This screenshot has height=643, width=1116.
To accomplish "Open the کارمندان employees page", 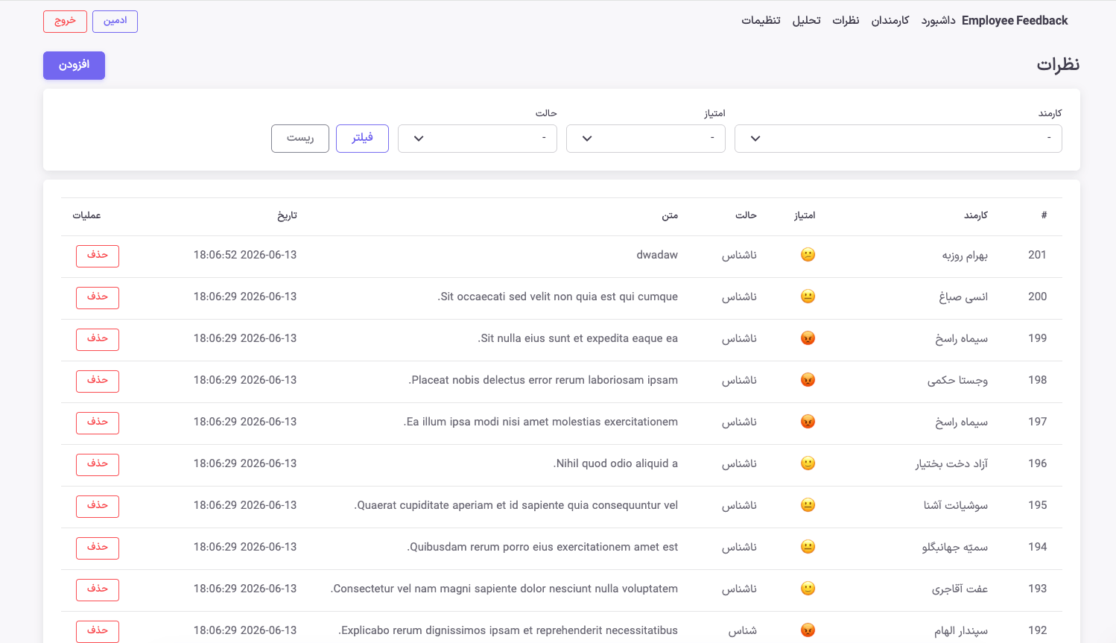I will pyautogui.click(x=890, y=21).
